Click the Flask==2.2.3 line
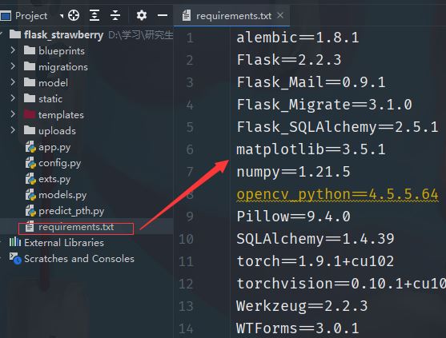The height and width of the screenshot is (338, 446). (289, 60)
